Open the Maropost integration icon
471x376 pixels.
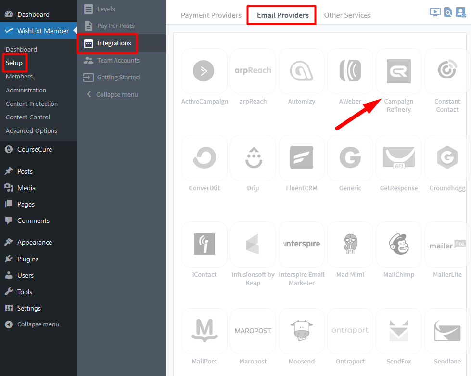(253, 331)
